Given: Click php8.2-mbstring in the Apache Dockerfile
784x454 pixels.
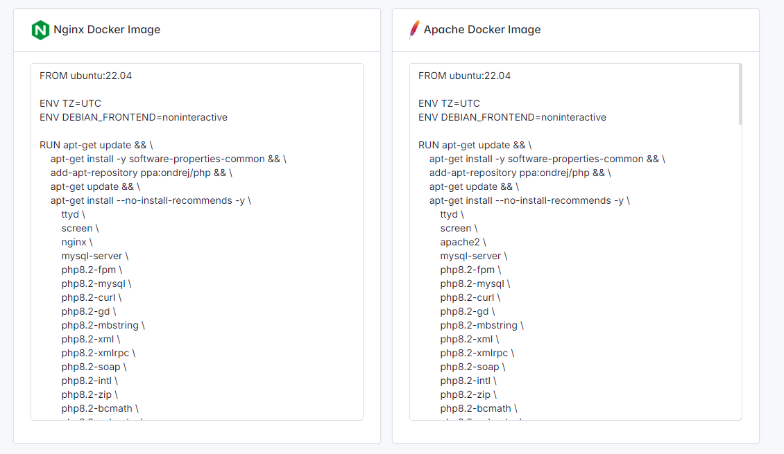Looking at the screenshot, I should coord(482,325).
